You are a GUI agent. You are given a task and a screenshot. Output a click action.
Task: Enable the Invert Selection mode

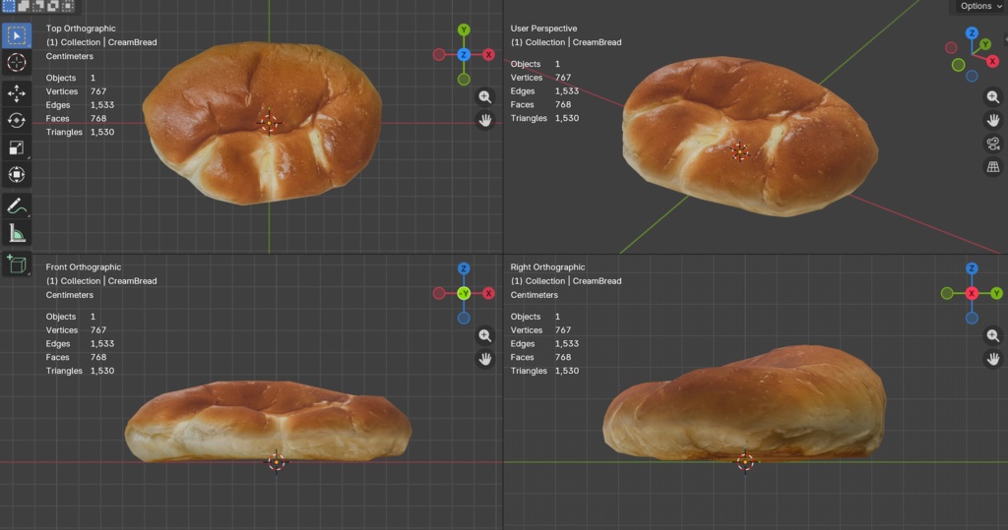pos(53,6)
